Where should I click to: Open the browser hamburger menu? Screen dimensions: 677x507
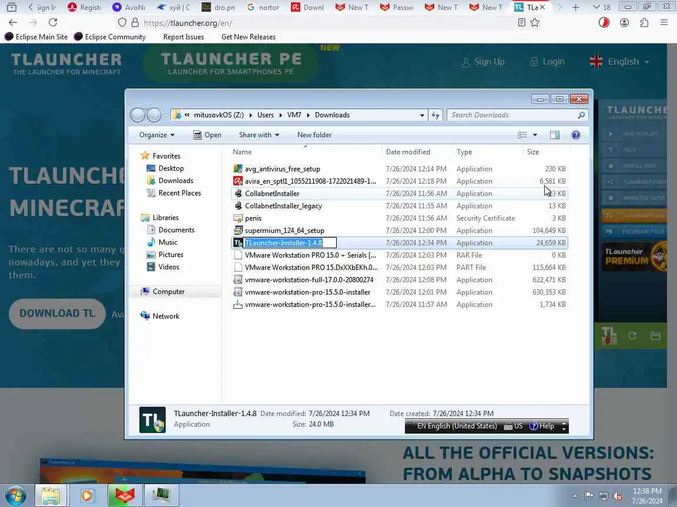point(664,22)
